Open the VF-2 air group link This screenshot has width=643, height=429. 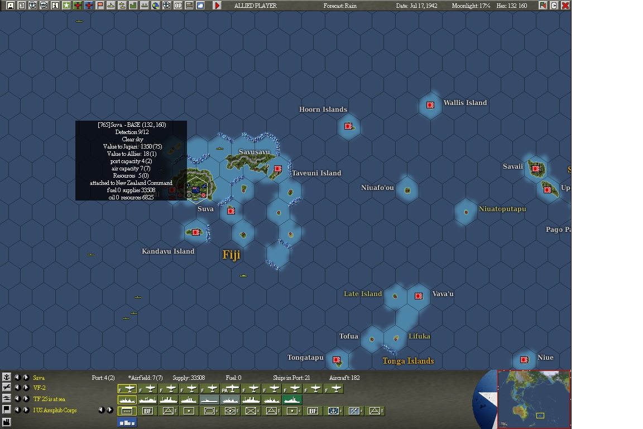click(x=40, y=388)
